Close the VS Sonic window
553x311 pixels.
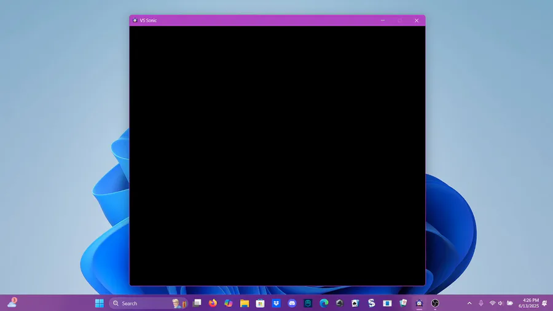417,20
